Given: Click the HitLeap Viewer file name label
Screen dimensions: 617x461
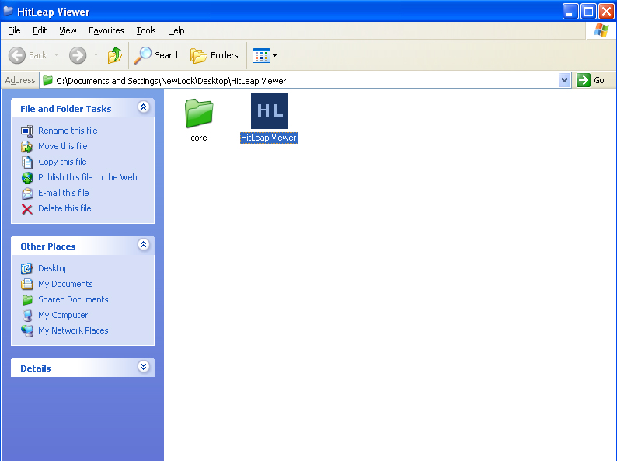Looking at the screenshot, I should (269, 138).
